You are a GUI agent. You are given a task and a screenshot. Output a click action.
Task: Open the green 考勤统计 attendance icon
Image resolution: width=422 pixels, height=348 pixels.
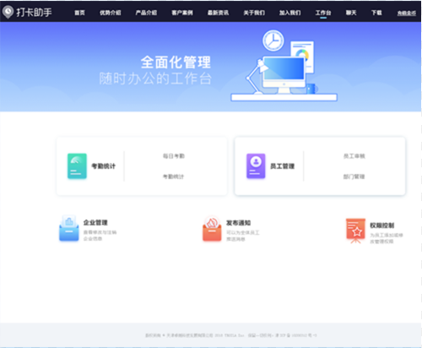(x=77, y=166)
